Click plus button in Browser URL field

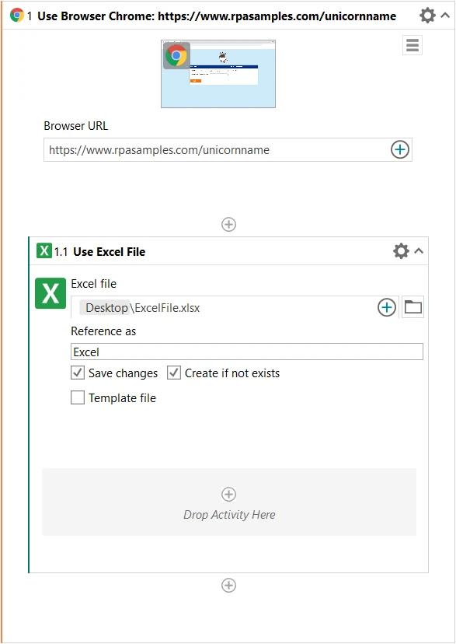coord(400,149)
